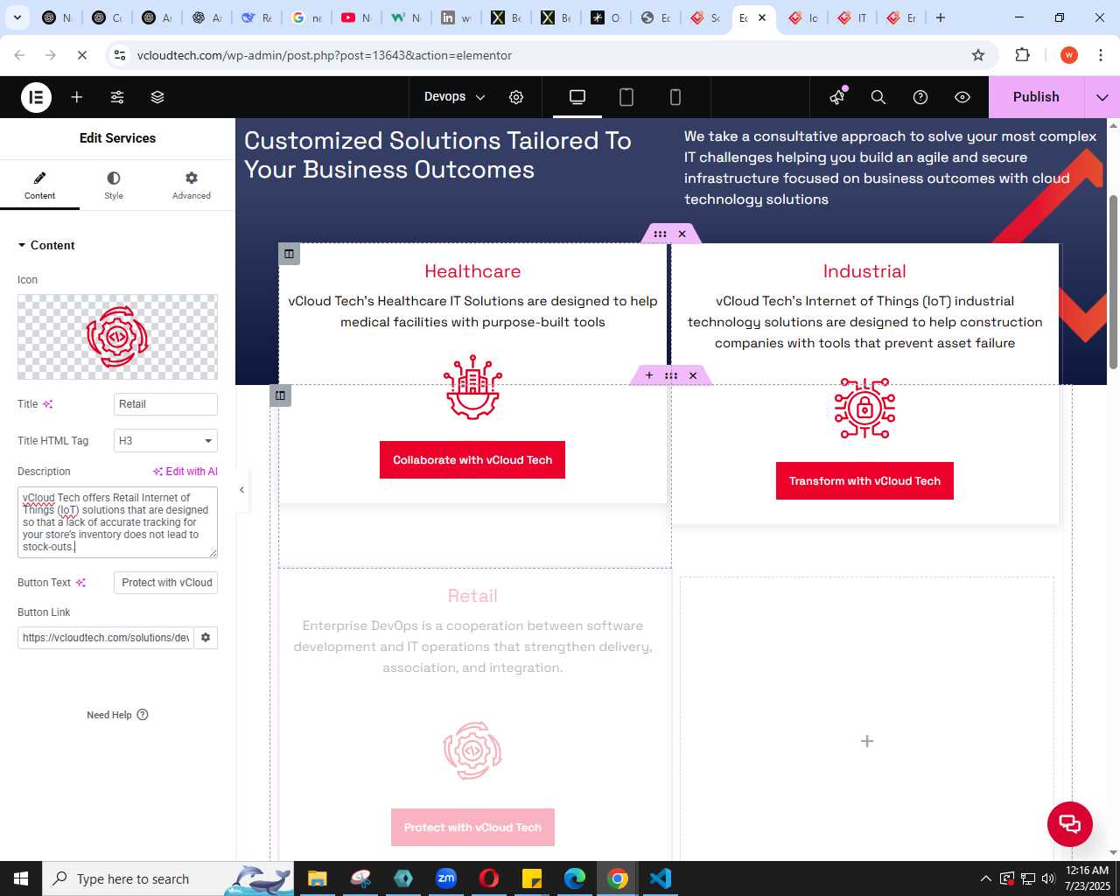The image size is (1120, 896).
Task: Collapse the editor panel arrow
Action: click(242, 490)
